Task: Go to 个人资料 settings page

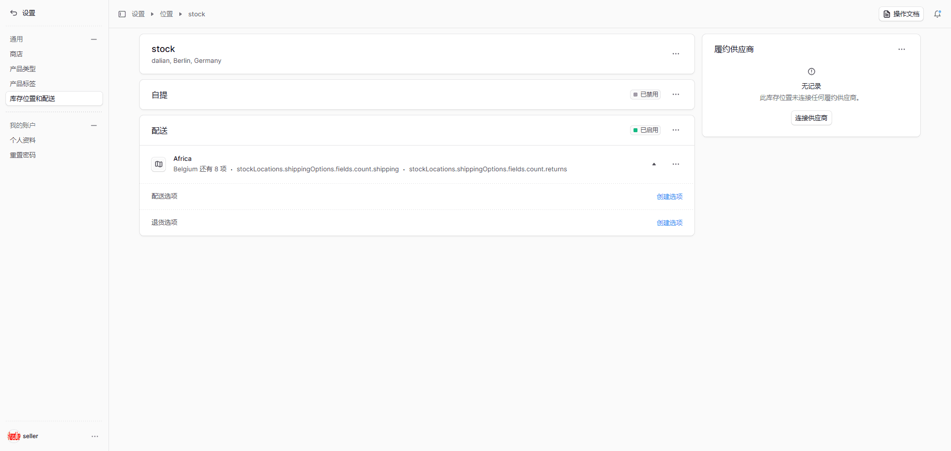Action: [x=23, y=140]
